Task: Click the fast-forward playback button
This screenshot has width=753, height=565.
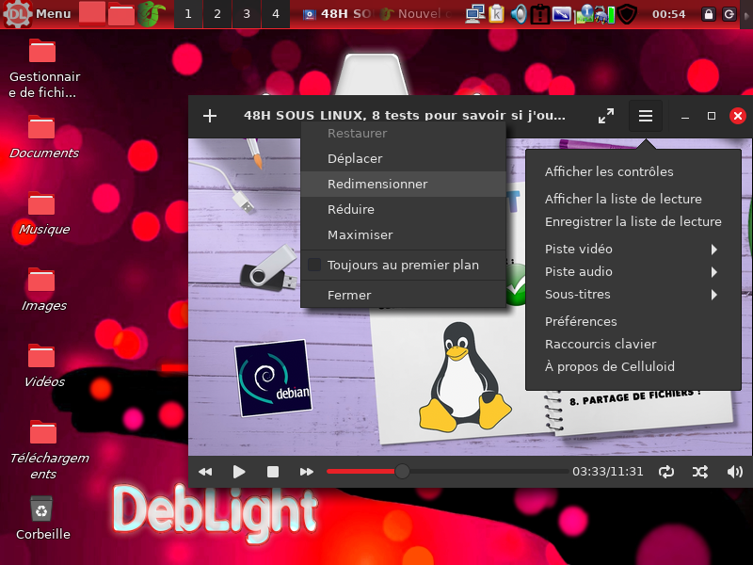Action: pyautogui.click(x=306, y=472)
